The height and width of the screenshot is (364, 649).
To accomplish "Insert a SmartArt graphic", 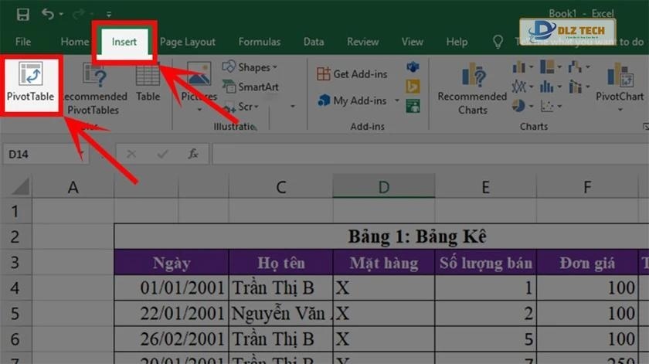I will click(x=250, y=87).
